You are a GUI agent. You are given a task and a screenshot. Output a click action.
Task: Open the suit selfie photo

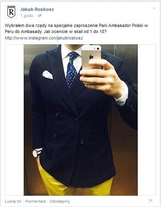click(x=80, y=120)
